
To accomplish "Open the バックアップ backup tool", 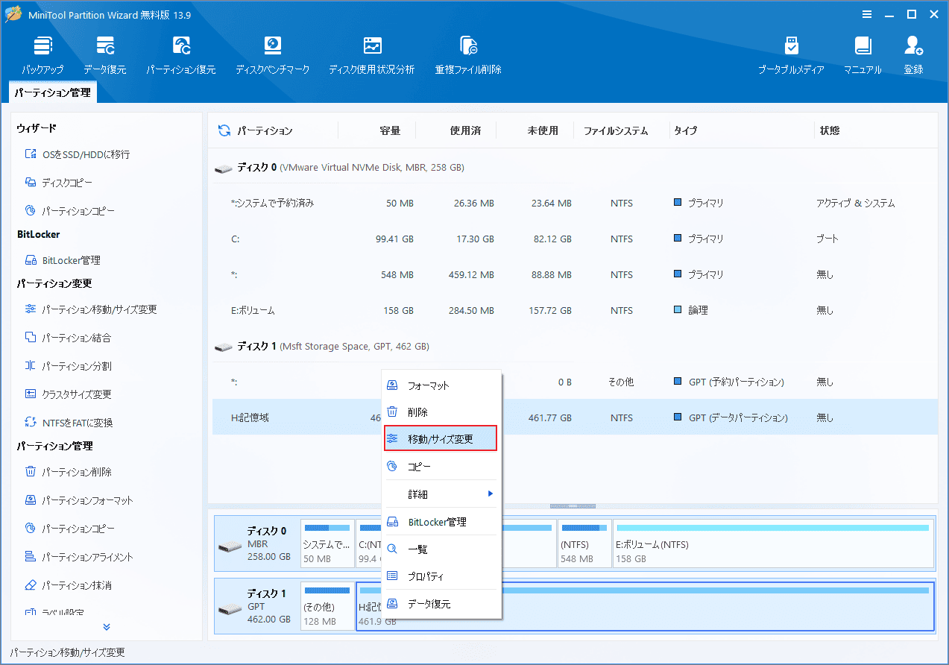I will (x=42, y=55).
